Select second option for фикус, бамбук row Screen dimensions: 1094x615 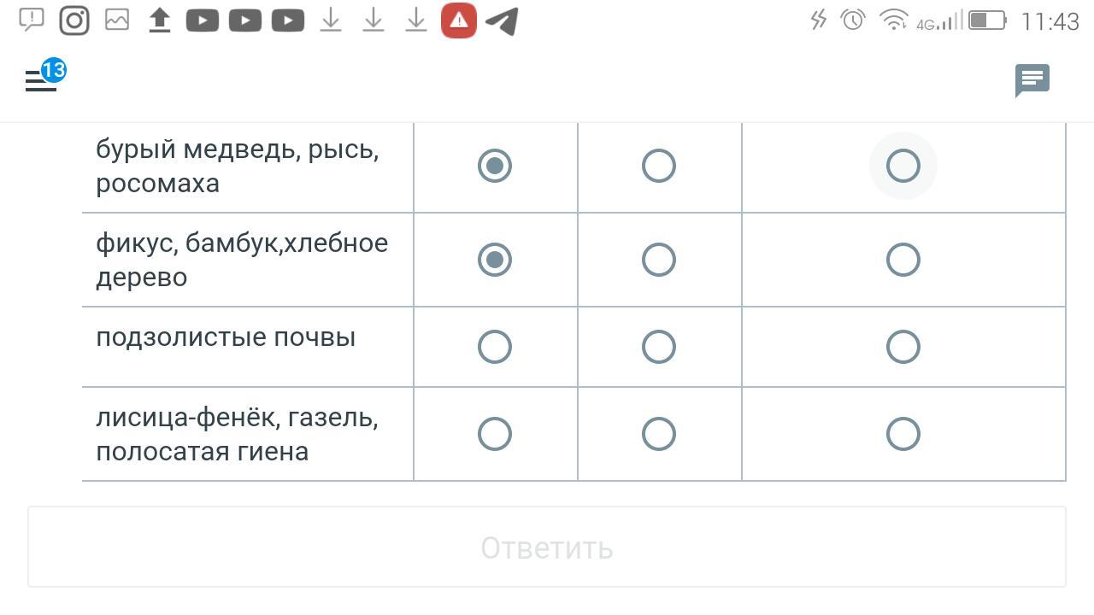click(659, 260)
